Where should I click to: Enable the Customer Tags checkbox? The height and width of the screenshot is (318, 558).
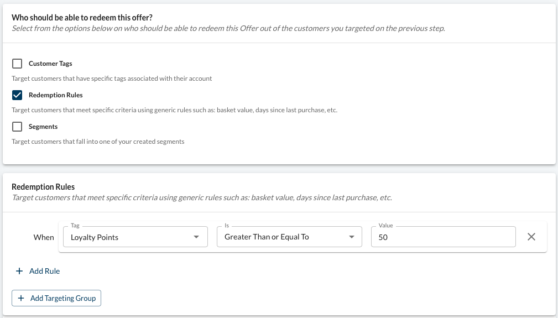(17, 64)
